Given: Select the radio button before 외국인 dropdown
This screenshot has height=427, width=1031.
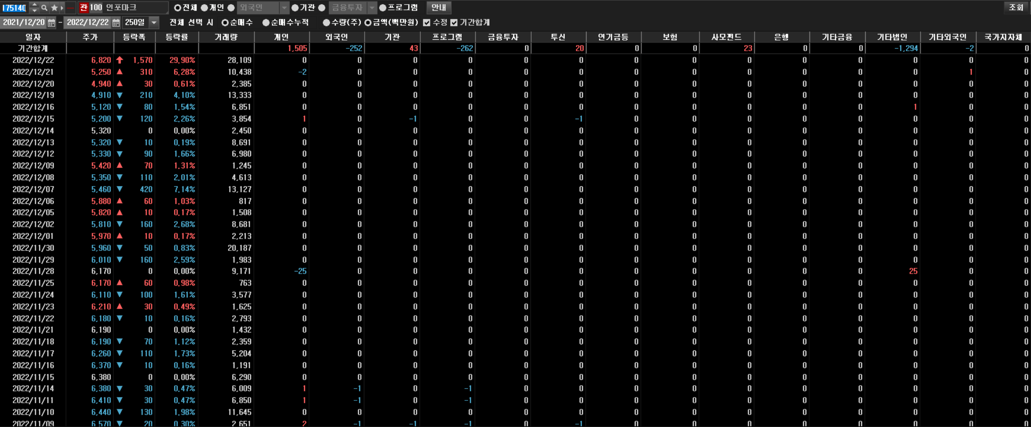Looking at the screenshot, I should (x=231, y=7).
